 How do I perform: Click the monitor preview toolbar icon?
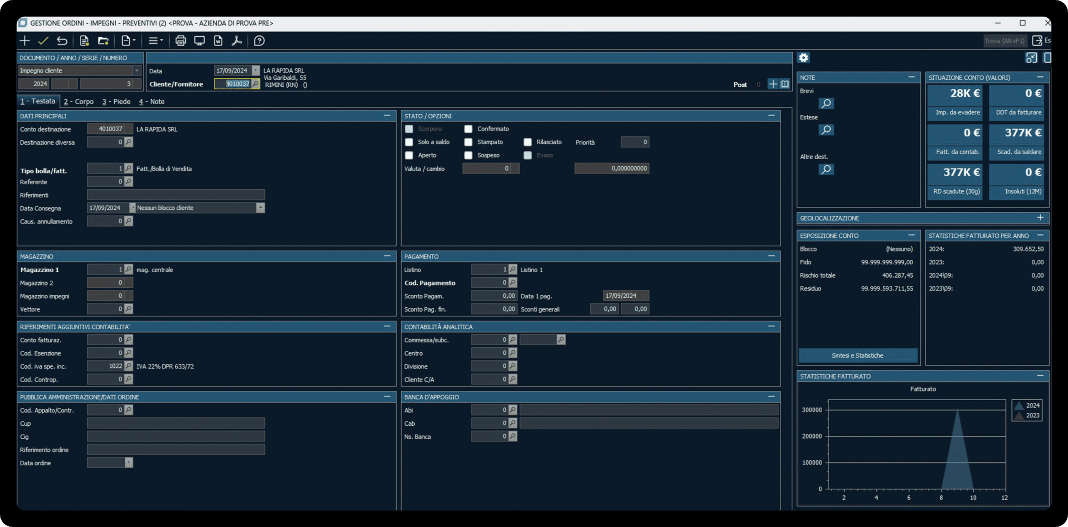[x=199, y=40]
